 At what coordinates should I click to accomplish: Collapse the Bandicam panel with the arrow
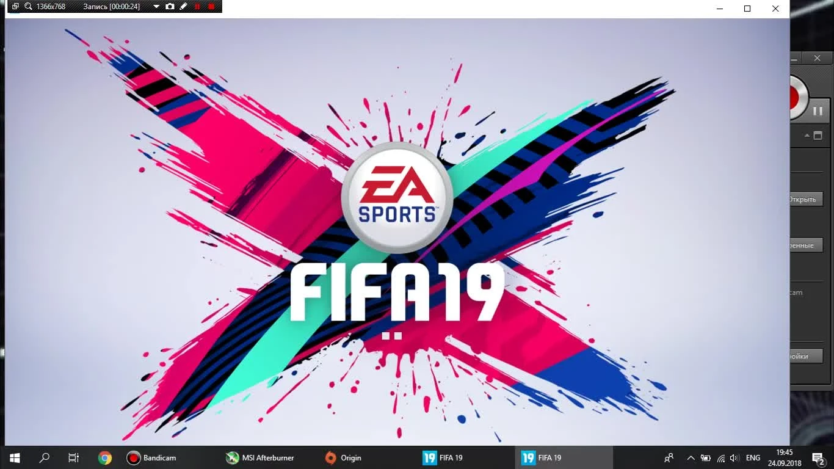[807, 135]
